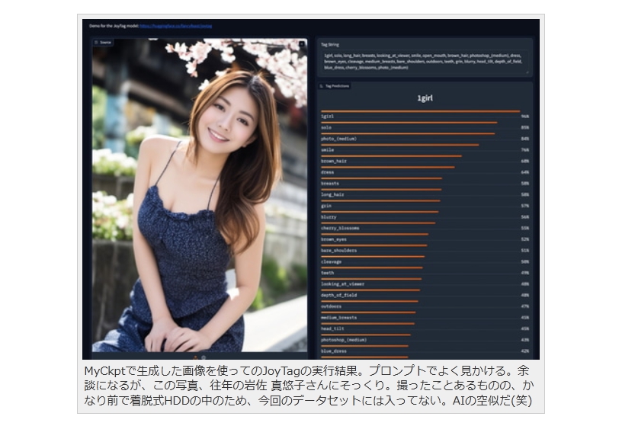The width and height of the screenshot is (622, 426).
Task: Click the Source label icon above image
Action: click(x=97, y=43)
